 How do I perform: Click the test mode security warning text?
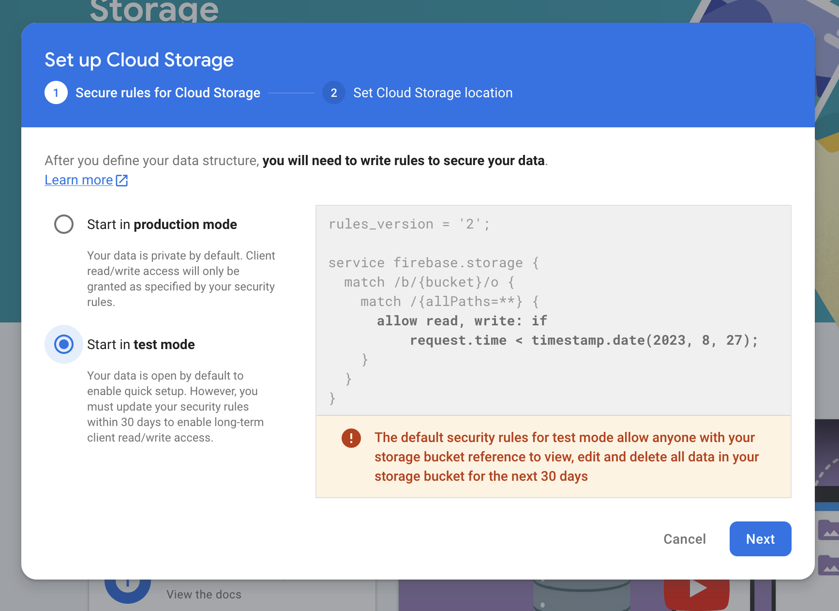tap(567, 457)
